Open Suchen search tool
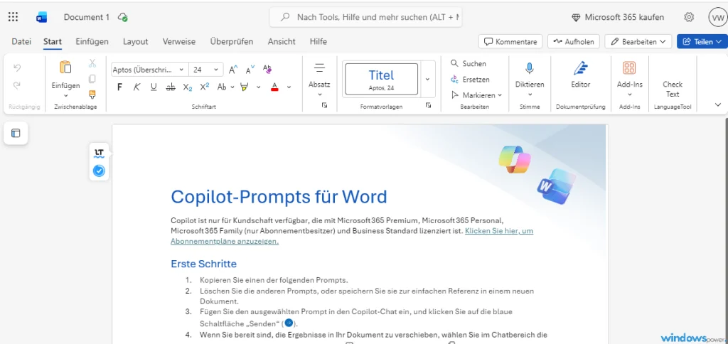Viewport: 728px width, 344px height. 468,63
